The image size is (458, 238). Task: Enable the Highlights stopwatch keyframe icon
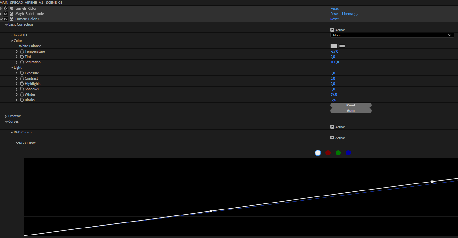[x=22, y=84]
